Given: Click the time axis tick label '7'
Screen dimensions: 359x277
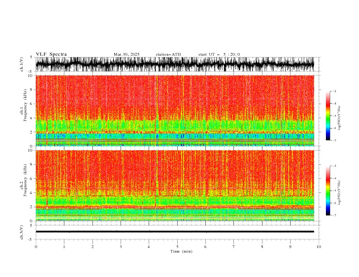Looking at the screenshot, I should coord(234,247).
